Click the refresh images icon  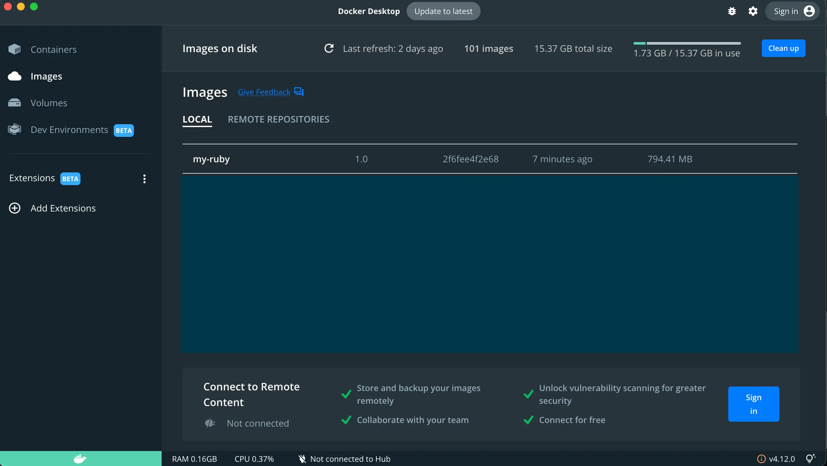tap(329, 49)
